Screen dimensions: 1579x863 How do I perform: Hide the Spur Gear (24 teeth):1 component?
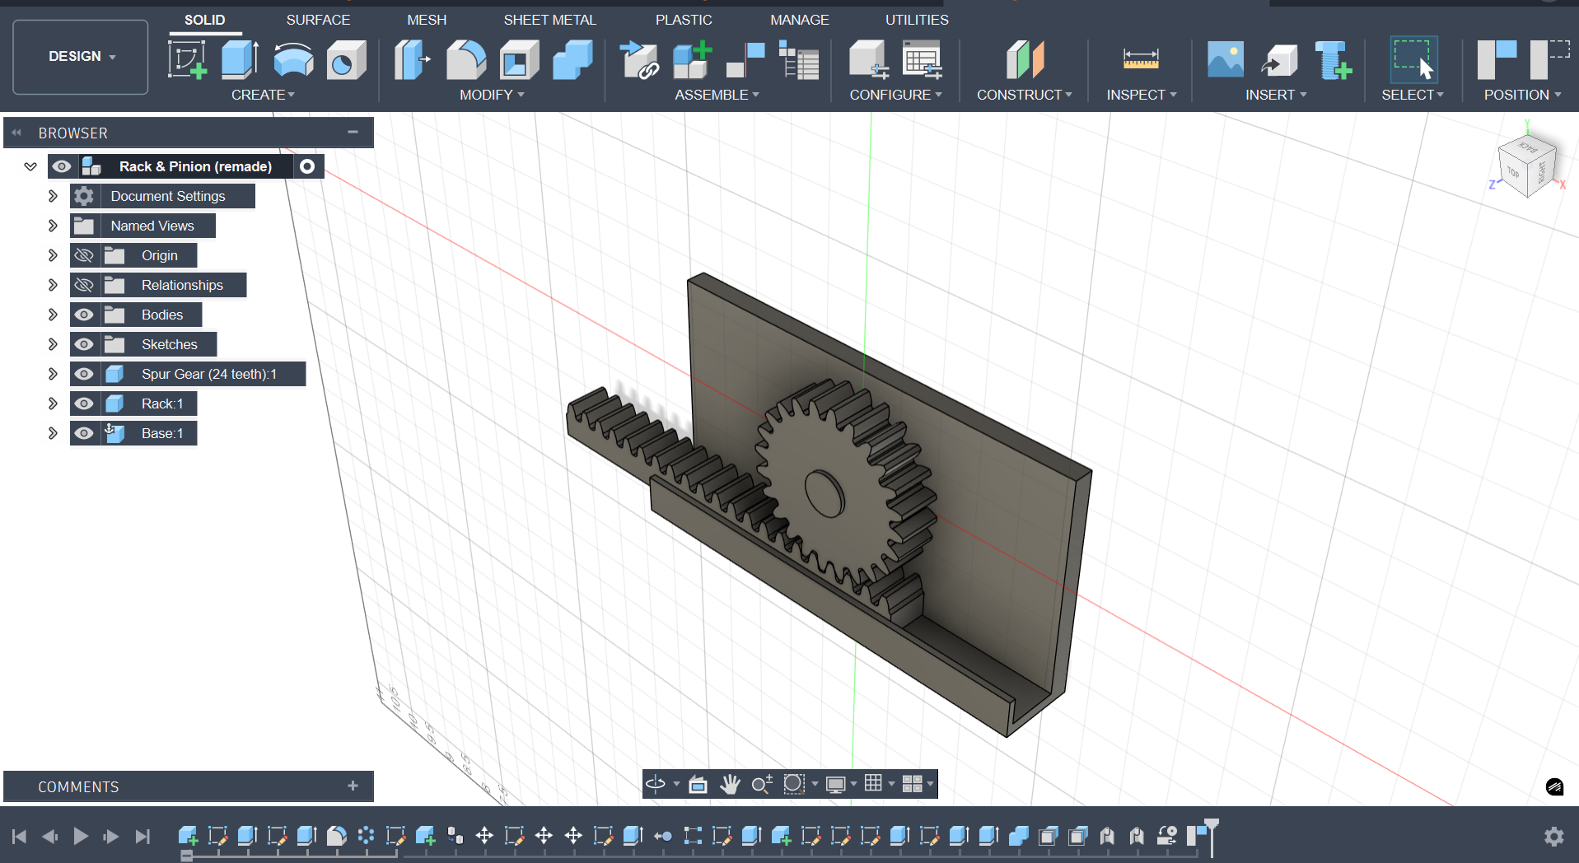click(x=83, y=374)
